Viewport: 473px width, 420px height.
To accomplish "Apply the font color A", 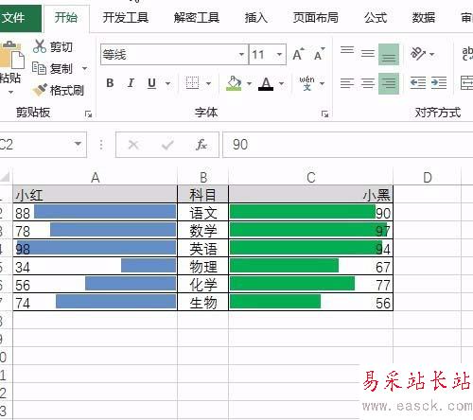I will tap(266, 83).
